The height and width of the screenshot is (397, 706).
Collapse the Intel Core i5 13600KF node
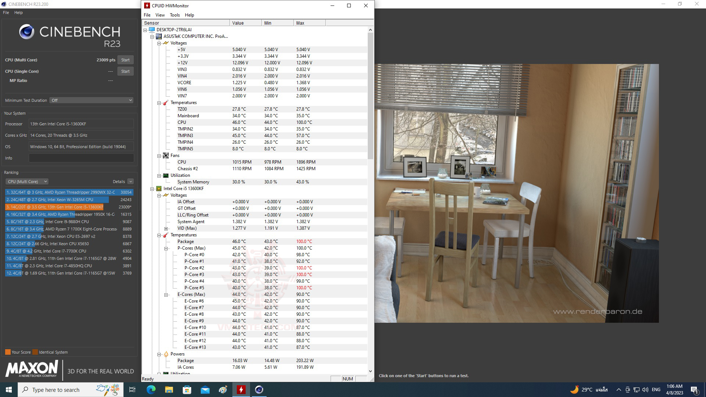coord(152,189)
